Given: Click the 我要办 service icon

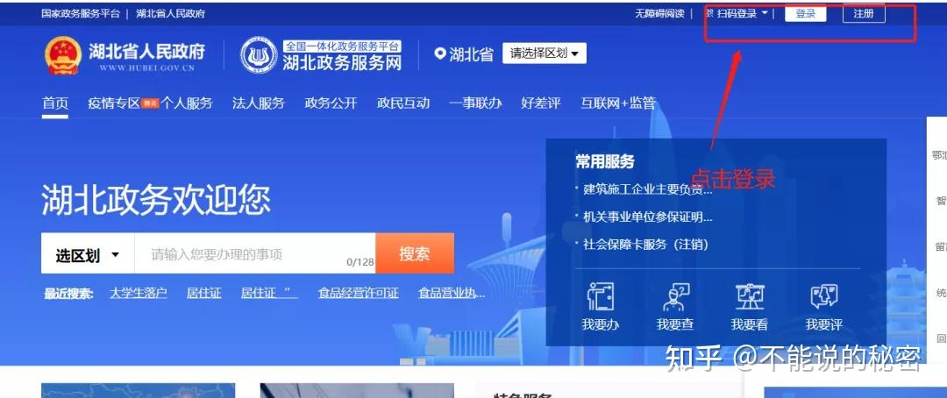Looking at the screenshot, I should (600, 298).
